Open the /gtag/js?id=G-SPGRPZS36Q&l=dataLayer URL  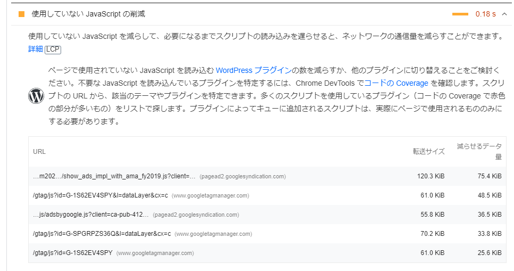(102, 234)
